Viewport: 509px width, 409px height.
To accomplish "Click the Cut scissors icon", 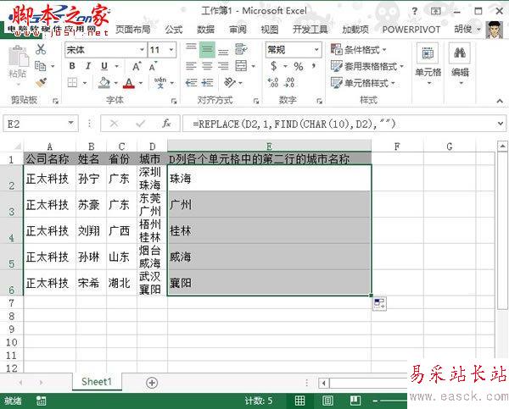I will (41, 49).
